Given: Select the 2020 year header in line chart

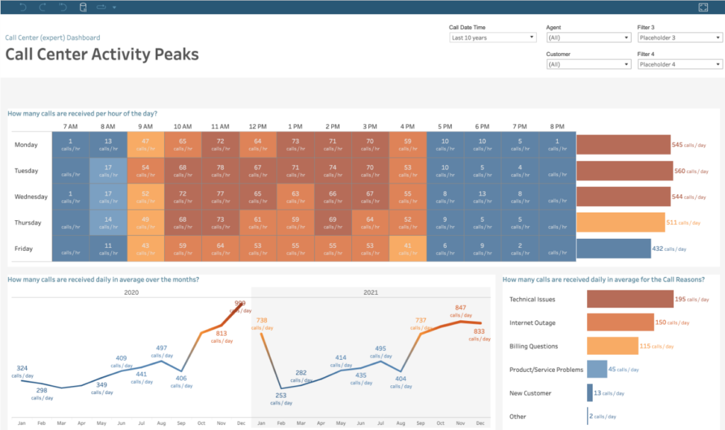Looking at the screenshot, I should [x=131, y=291].
